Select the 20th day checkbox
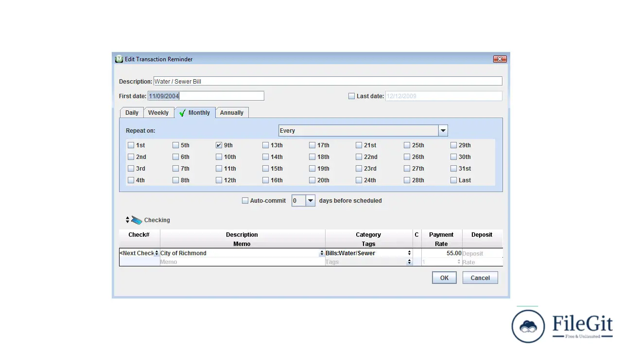 tap(312, 180)
